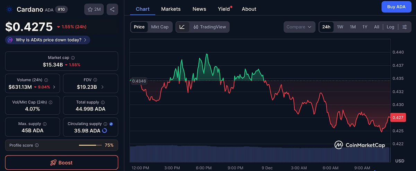The height and width of the screenshot is (171, 416).
Task: Select the 1Y time range
Action: (365, 27)
